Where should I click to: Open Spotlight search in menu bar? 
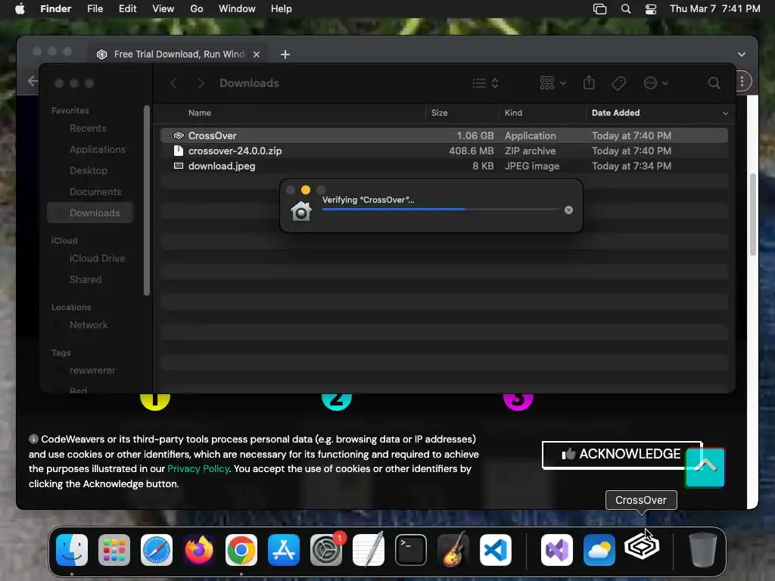click(x=626, y=9)
